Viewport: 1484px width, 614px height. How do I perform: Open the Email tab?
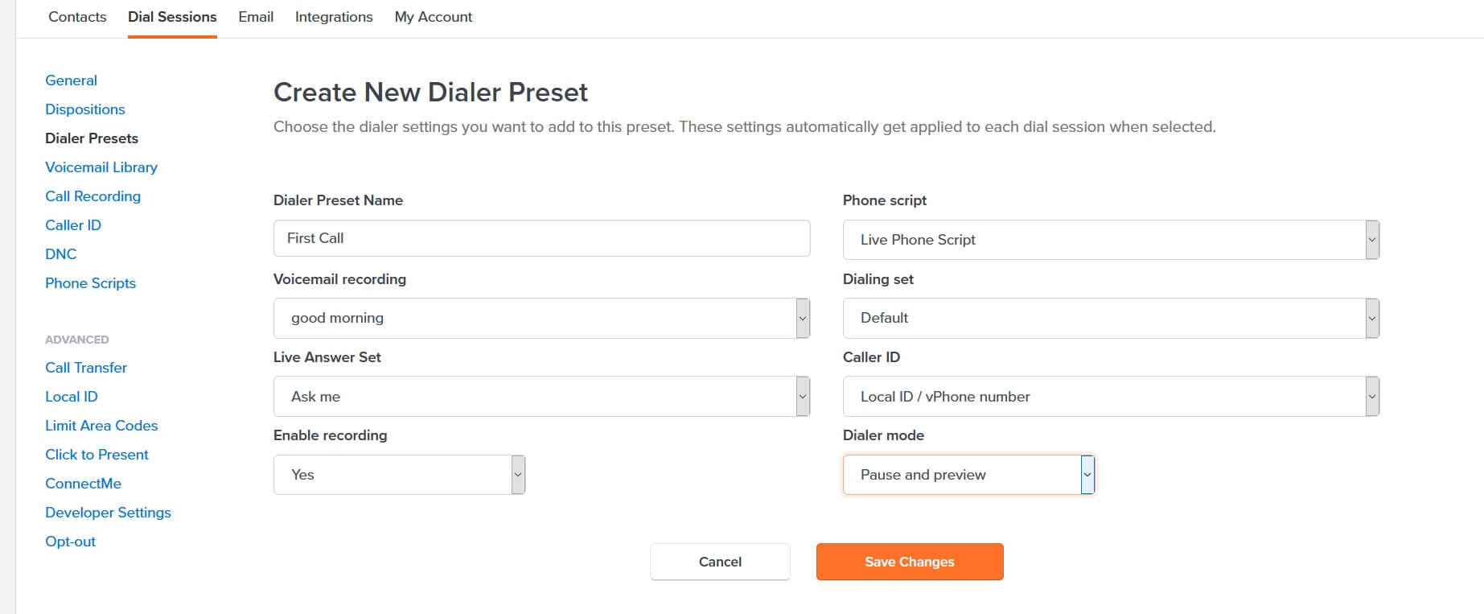(256, 17)
